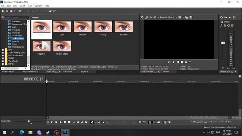
Task: Switch to the Transitions tab
Action: click(x=67, y=72)
